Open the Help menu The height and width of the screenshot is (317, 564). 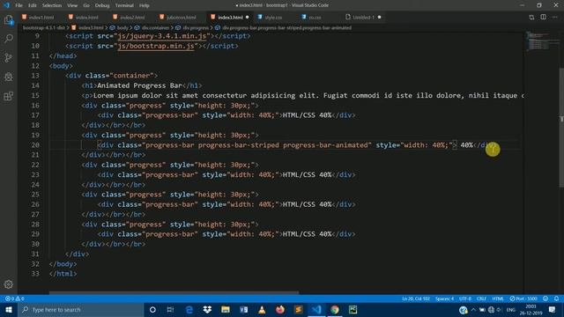pyautogui.click(x=145, y=5)
